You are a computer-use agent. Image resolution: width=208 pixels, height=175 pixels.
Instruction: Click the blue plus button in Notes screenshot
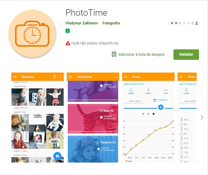click(x=161, y=107)
